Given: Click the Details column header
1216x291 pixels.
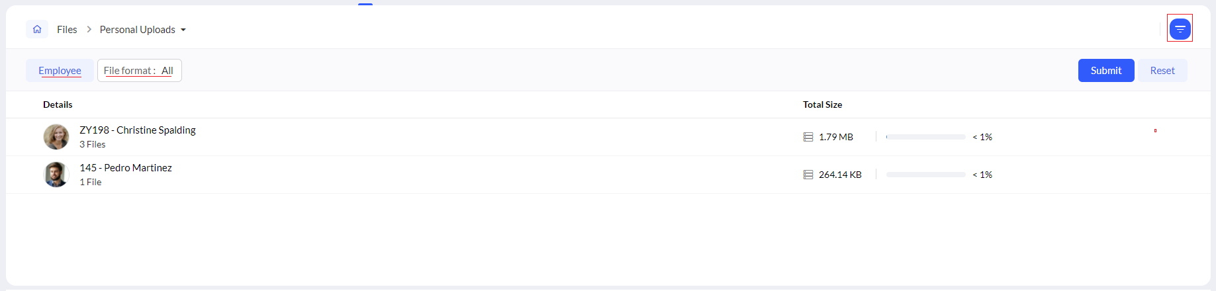Looking at the screenshot, I should [x=58, y=104].
